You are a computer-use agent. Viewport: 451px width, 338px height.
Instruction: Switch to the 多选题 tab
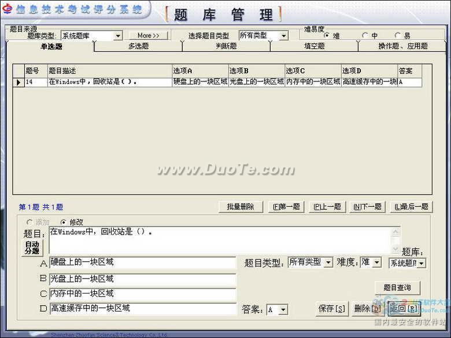point(138,46)
